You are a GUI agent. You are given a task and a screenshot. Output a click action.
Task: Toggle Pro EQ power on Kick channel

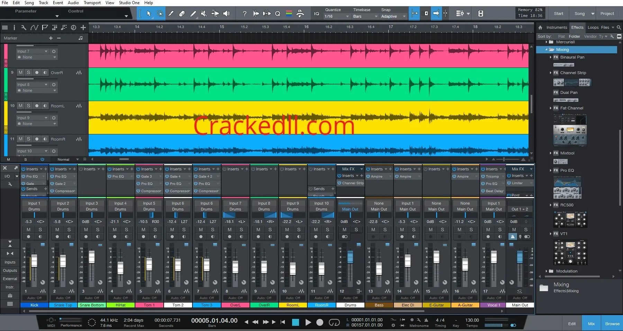tap(24, 176)
